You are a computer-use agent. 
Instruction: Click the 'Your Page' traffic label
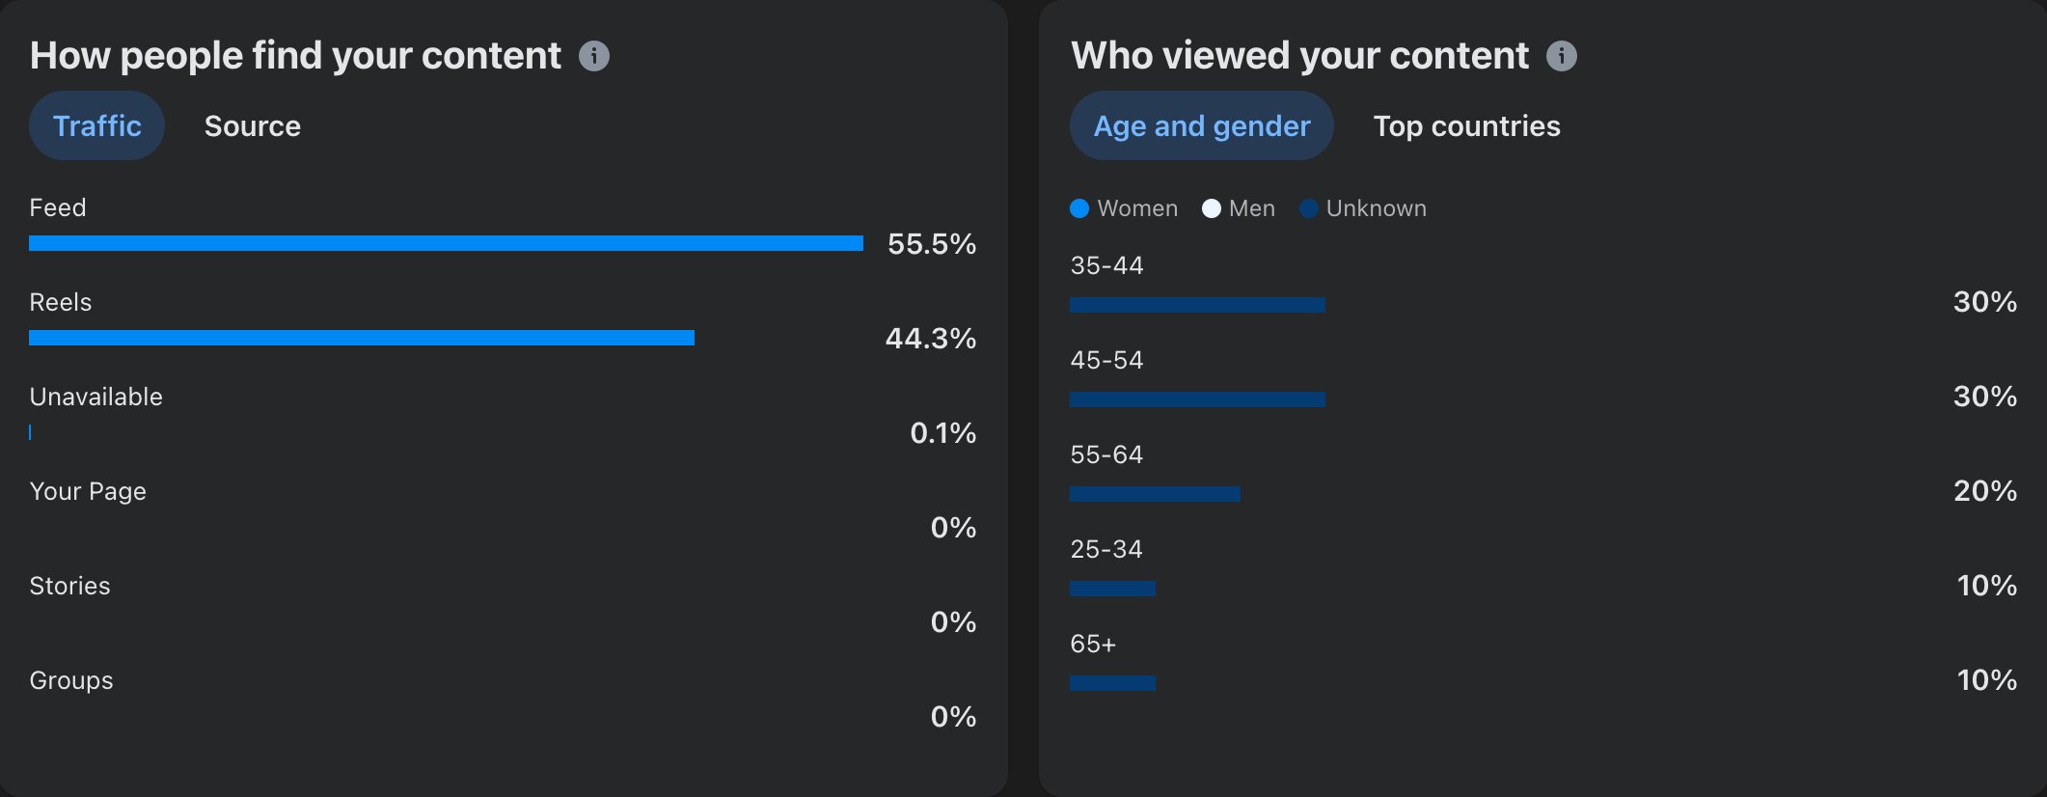[88, 491]
